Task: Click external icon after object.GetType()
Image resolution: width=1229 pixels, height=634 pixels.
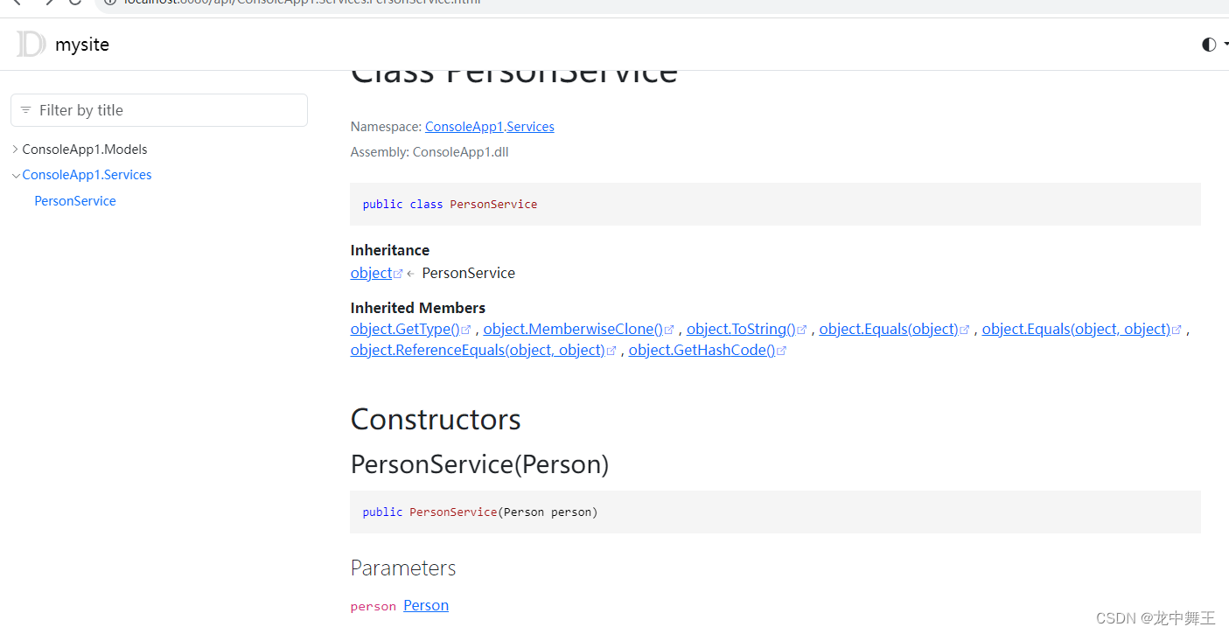Action: [x=466, y=330]
